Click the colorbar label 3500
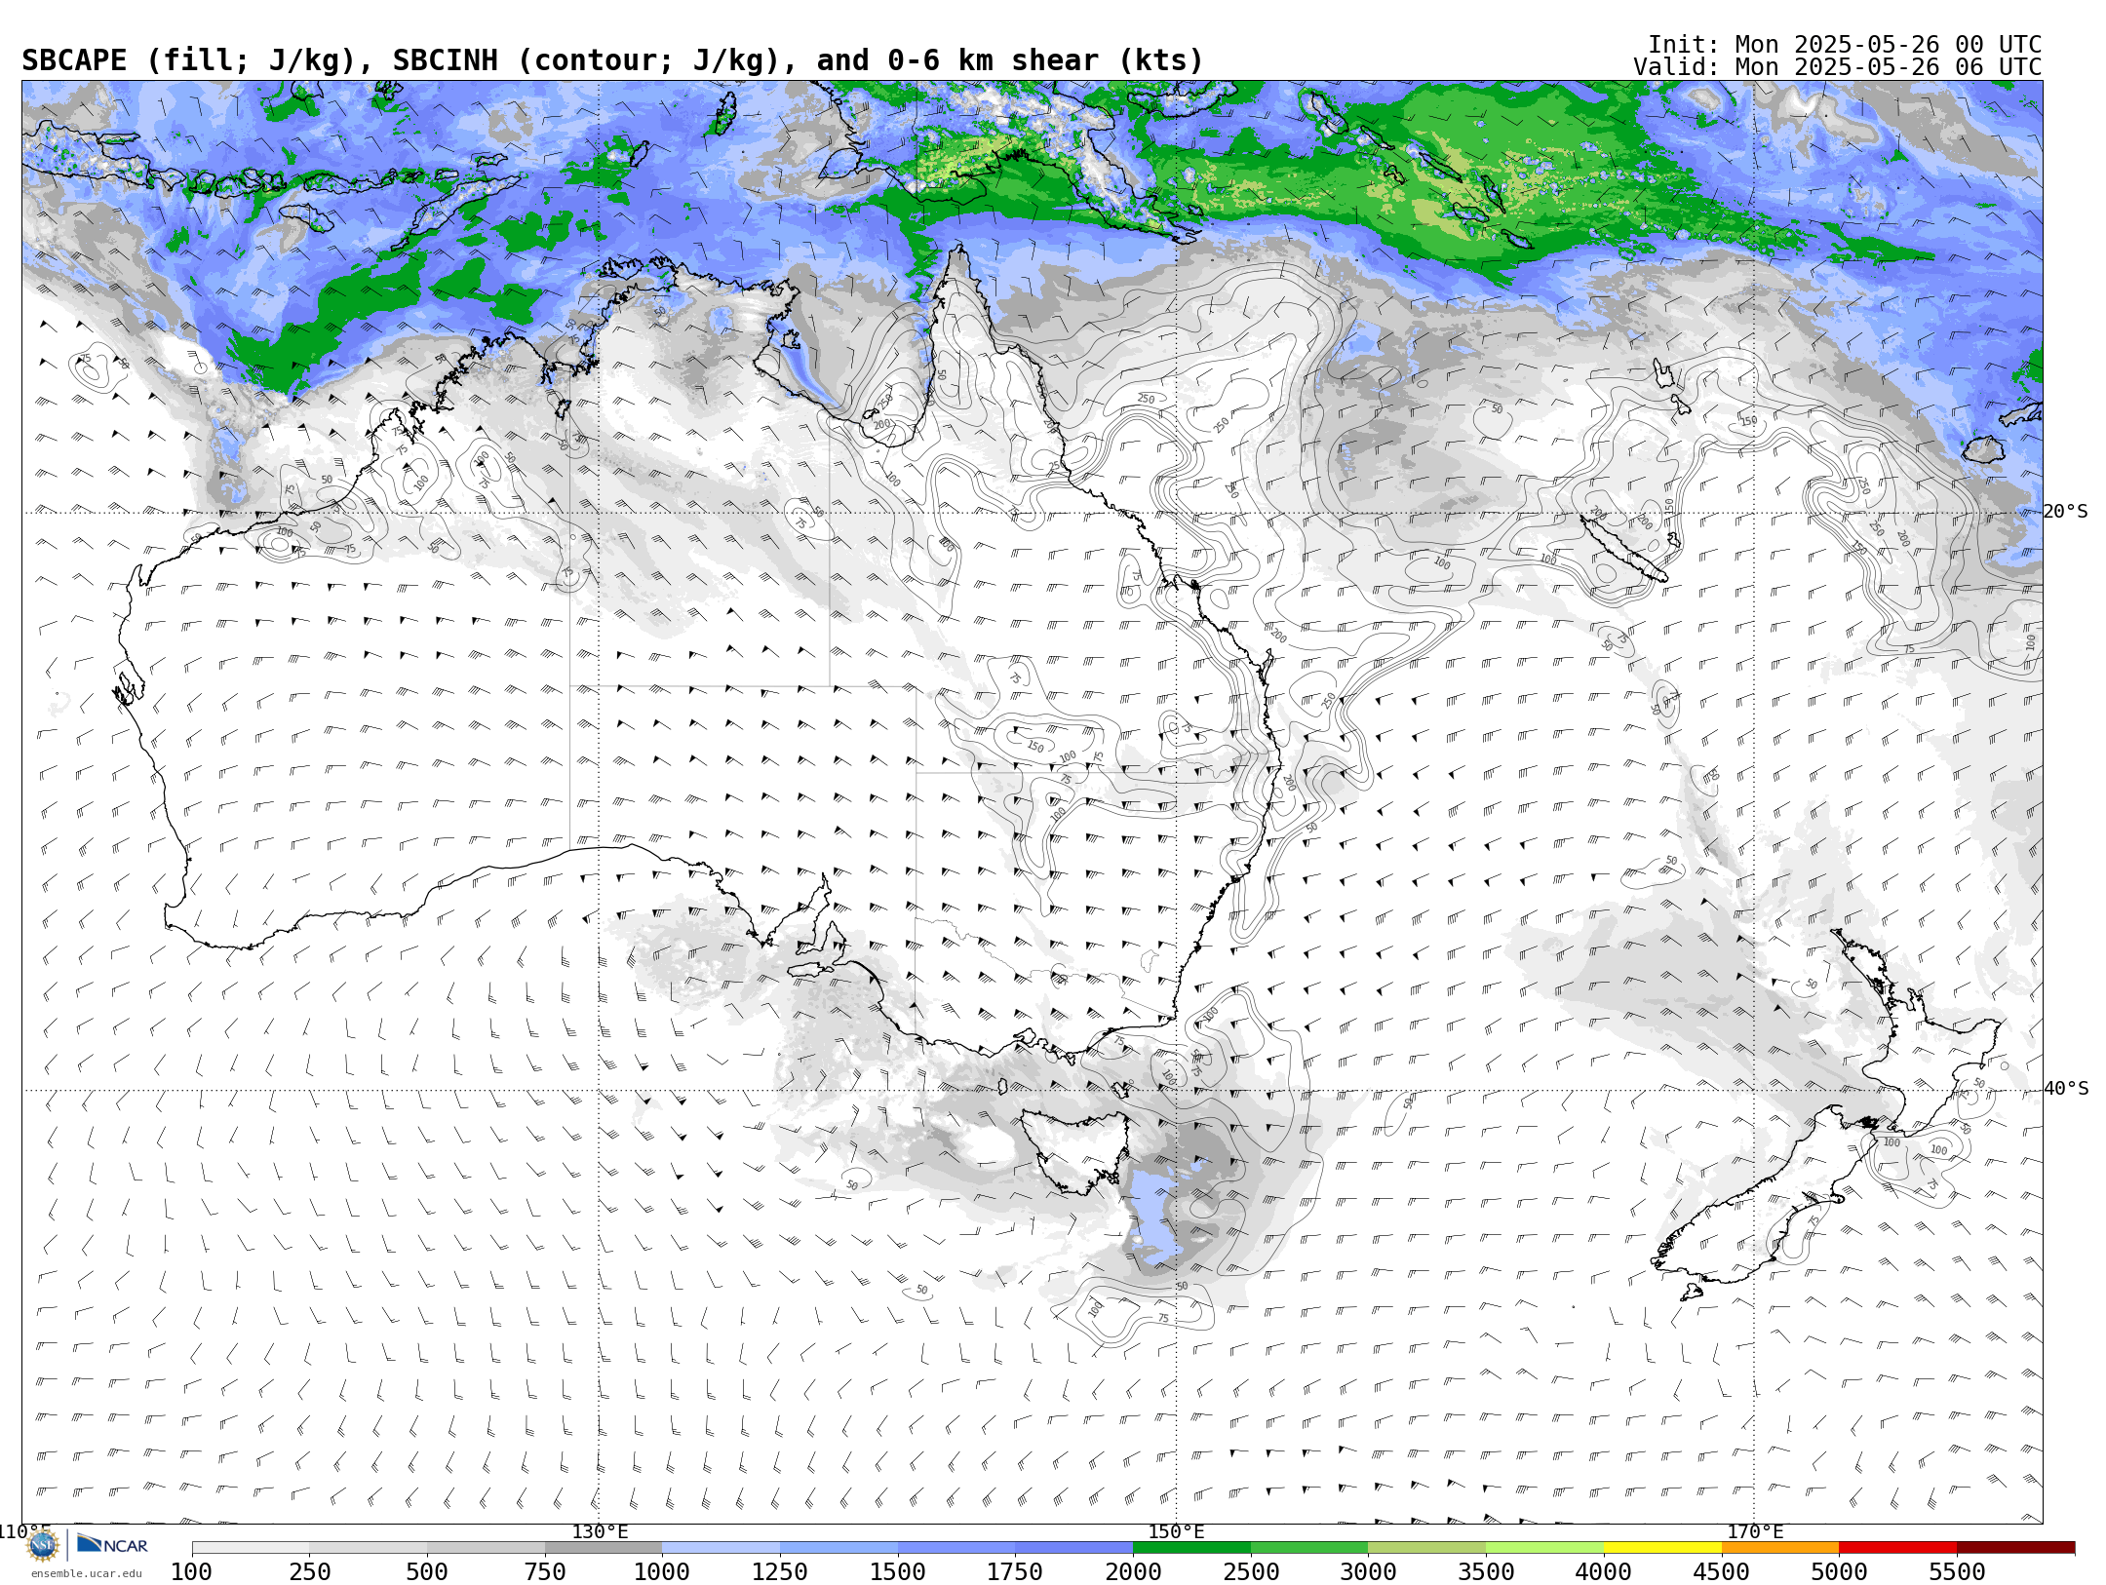 coord(1486,1571)
